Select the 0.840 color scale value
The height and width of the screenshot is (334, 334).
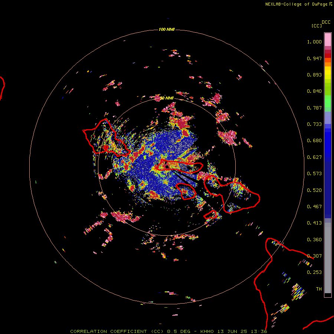(x=314, y=91)
